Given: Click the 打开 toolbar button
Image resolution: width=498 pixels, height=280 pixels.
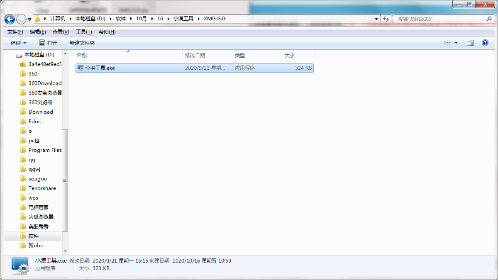Looking at the screenshot, I should [x=48, y=43].
